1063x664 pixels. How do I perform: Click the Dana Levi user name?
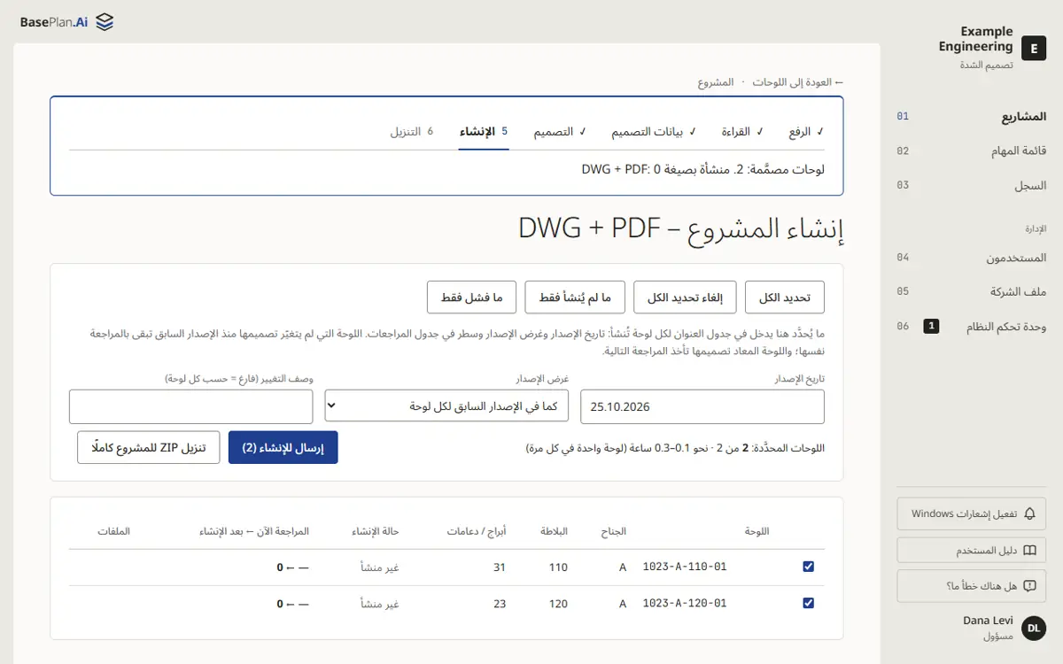pyautogui.click(x=988, y=621)
